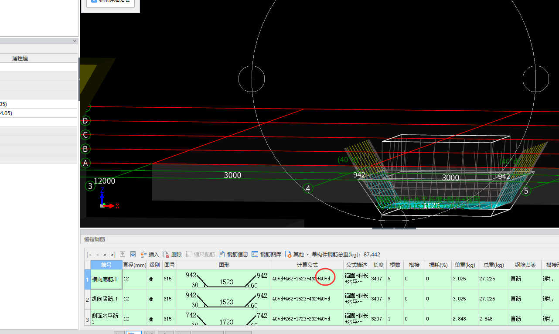The width and height of the screenshot is (559, 334).
Task: Click the 搭接 column header
Action: click(x=414, y=265)
